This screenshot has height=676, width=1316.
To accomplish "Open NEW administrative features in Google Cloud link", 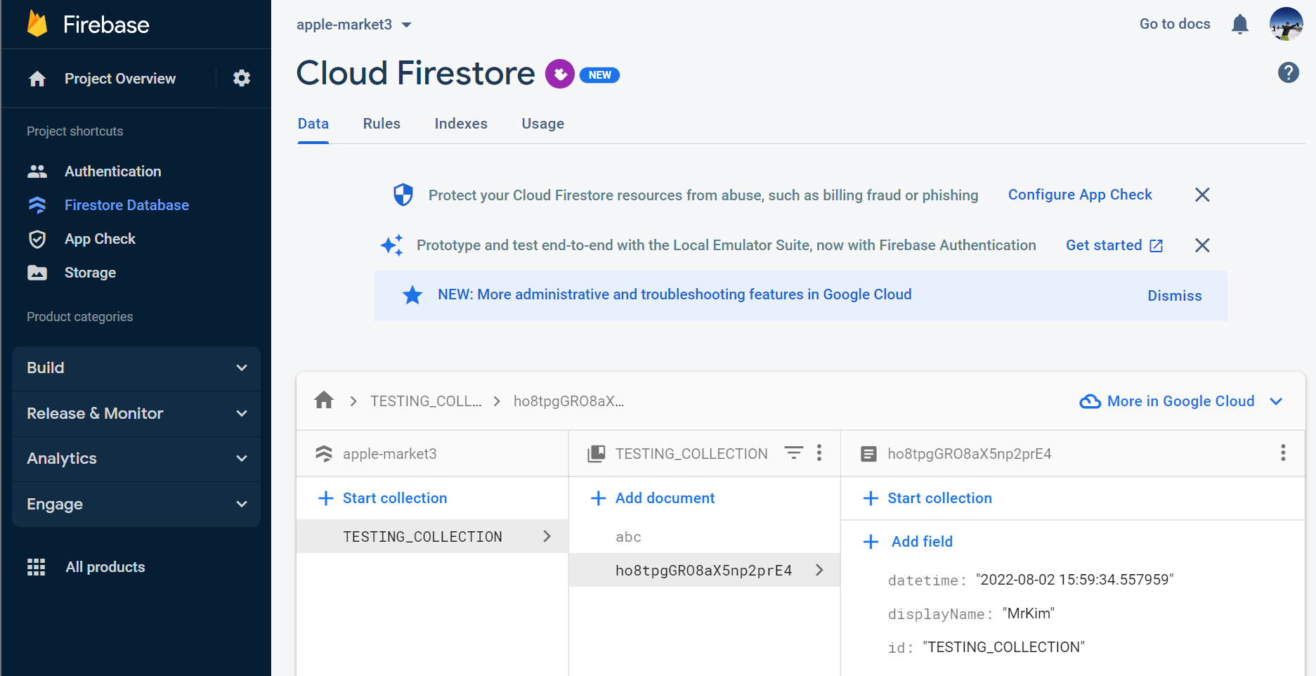I will (675, 294).
